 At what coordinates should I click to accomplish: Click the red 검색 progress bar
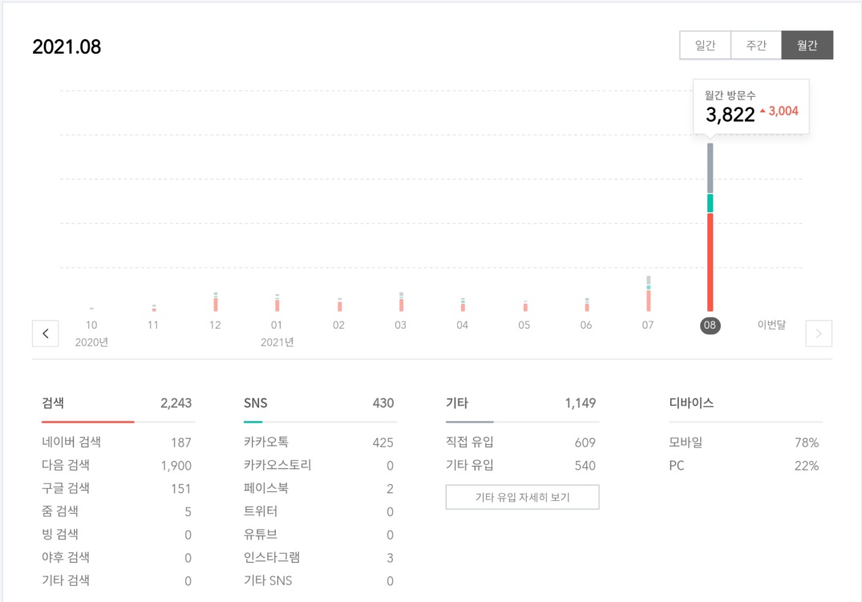coord(88,422)
